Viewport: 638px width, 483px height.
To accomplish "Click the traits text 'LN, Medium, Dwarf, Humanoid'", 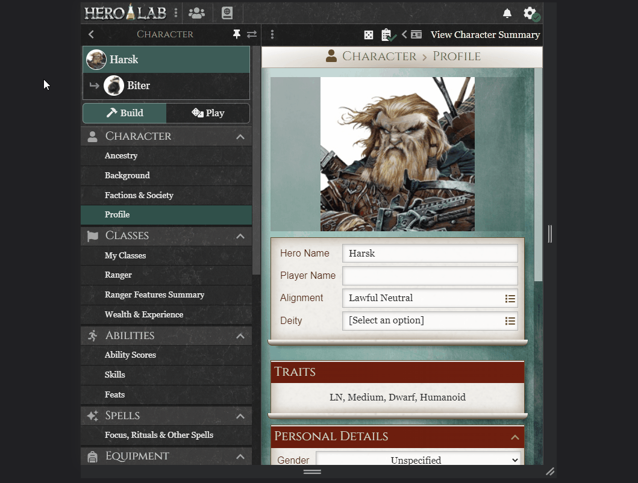I will tap(398, 397).
